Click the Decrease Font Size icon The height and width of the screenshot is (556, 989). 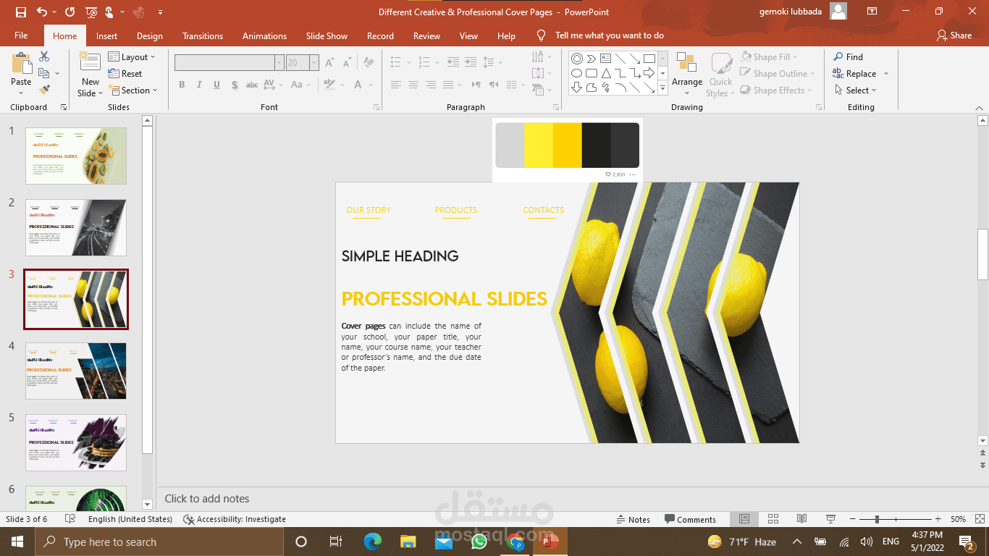(x=346, y=63)
